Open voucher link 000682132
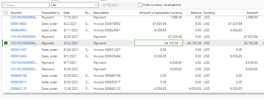This screenshot has width=264, height=100. 19,89
